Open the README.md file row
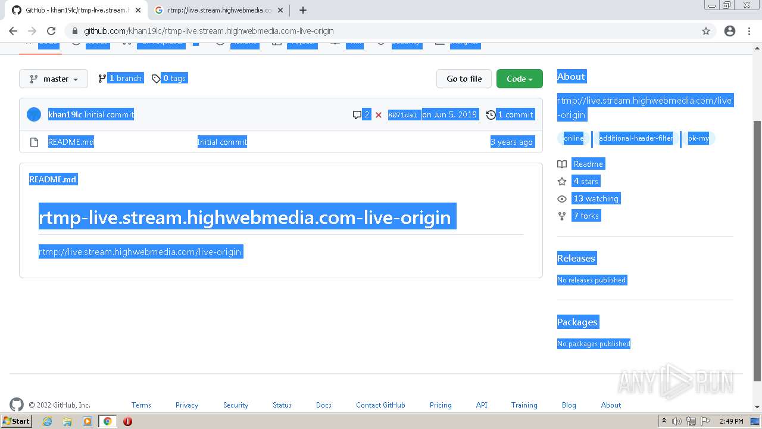The height and width of the screenshot is (429, 762). [x=281, y=142]
